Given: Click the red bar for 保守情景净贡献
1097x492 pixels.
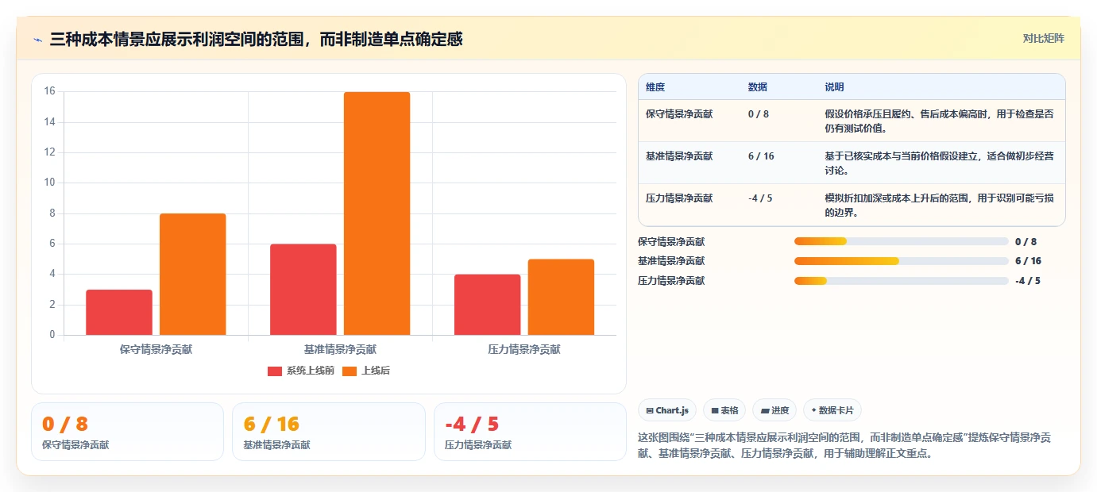Looking at the screenshot, I should pos(119,313).
